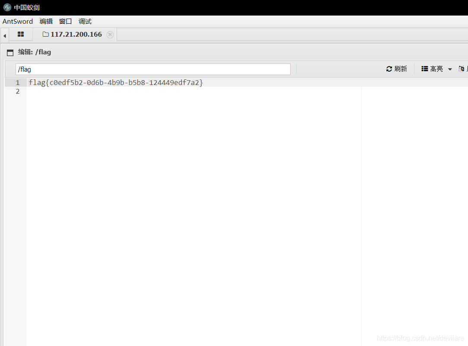Open the home grid tab icon
Viewport: 468px width, 346px height.
click(21, 35)
